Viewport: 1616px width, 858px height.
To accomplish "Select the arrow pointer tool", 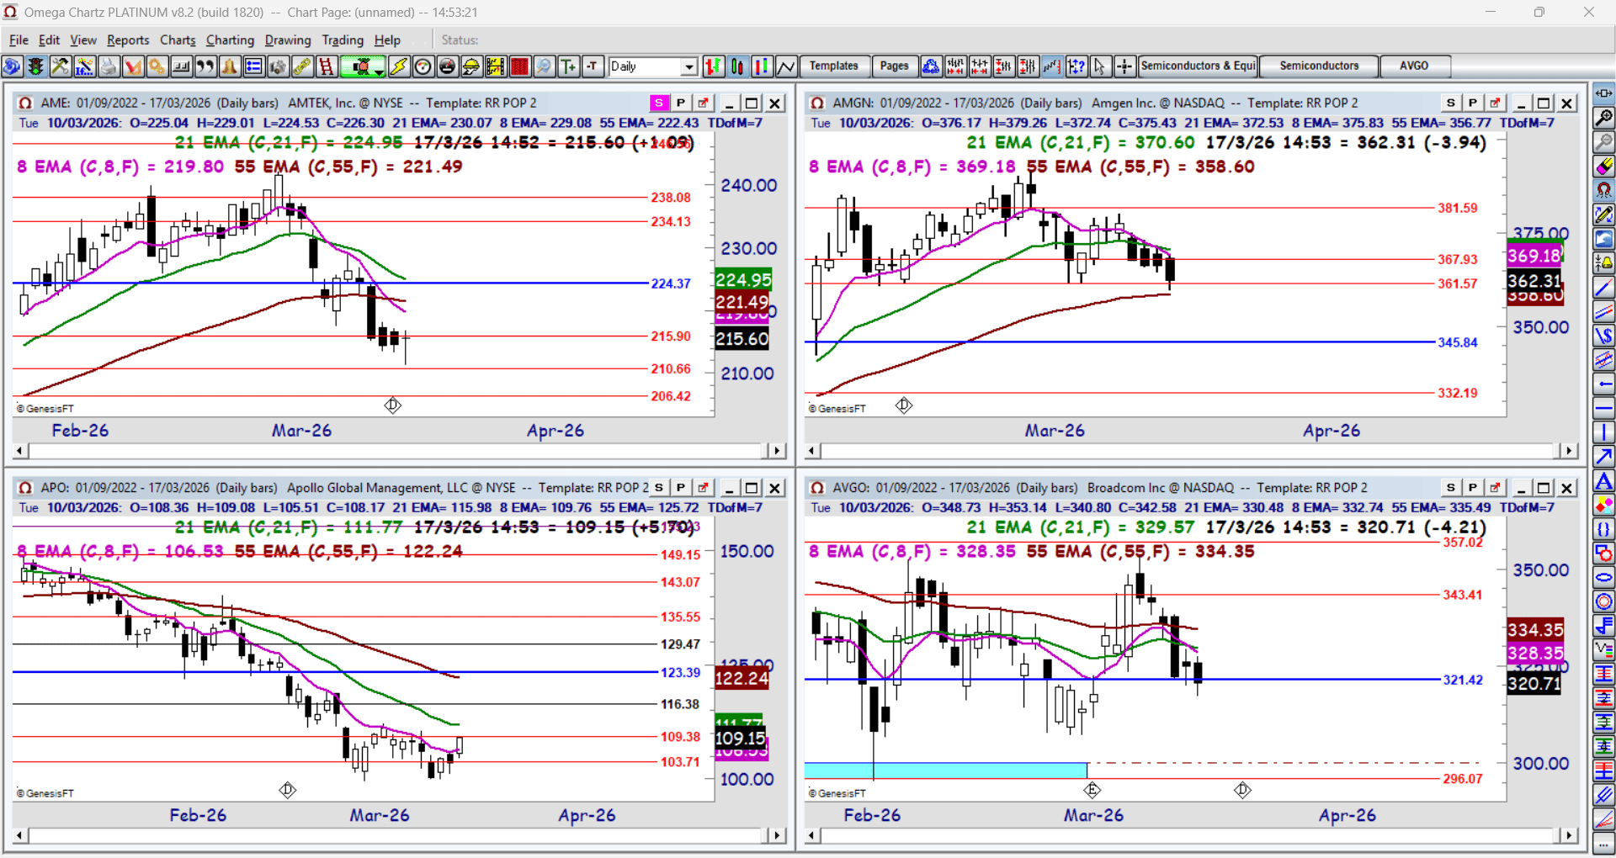I will click(1099, 66).
